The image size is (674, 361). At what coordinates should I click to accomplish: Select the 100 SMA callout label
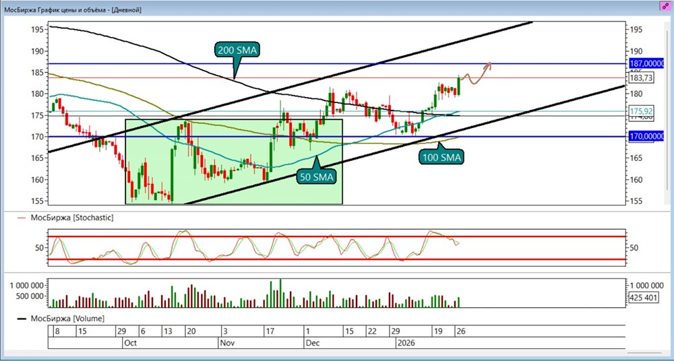442,158
